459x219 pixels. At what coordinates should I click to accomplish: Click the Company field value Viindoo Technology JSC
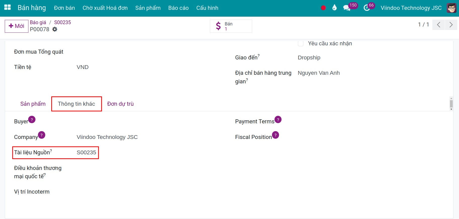[x=107, y=137]
